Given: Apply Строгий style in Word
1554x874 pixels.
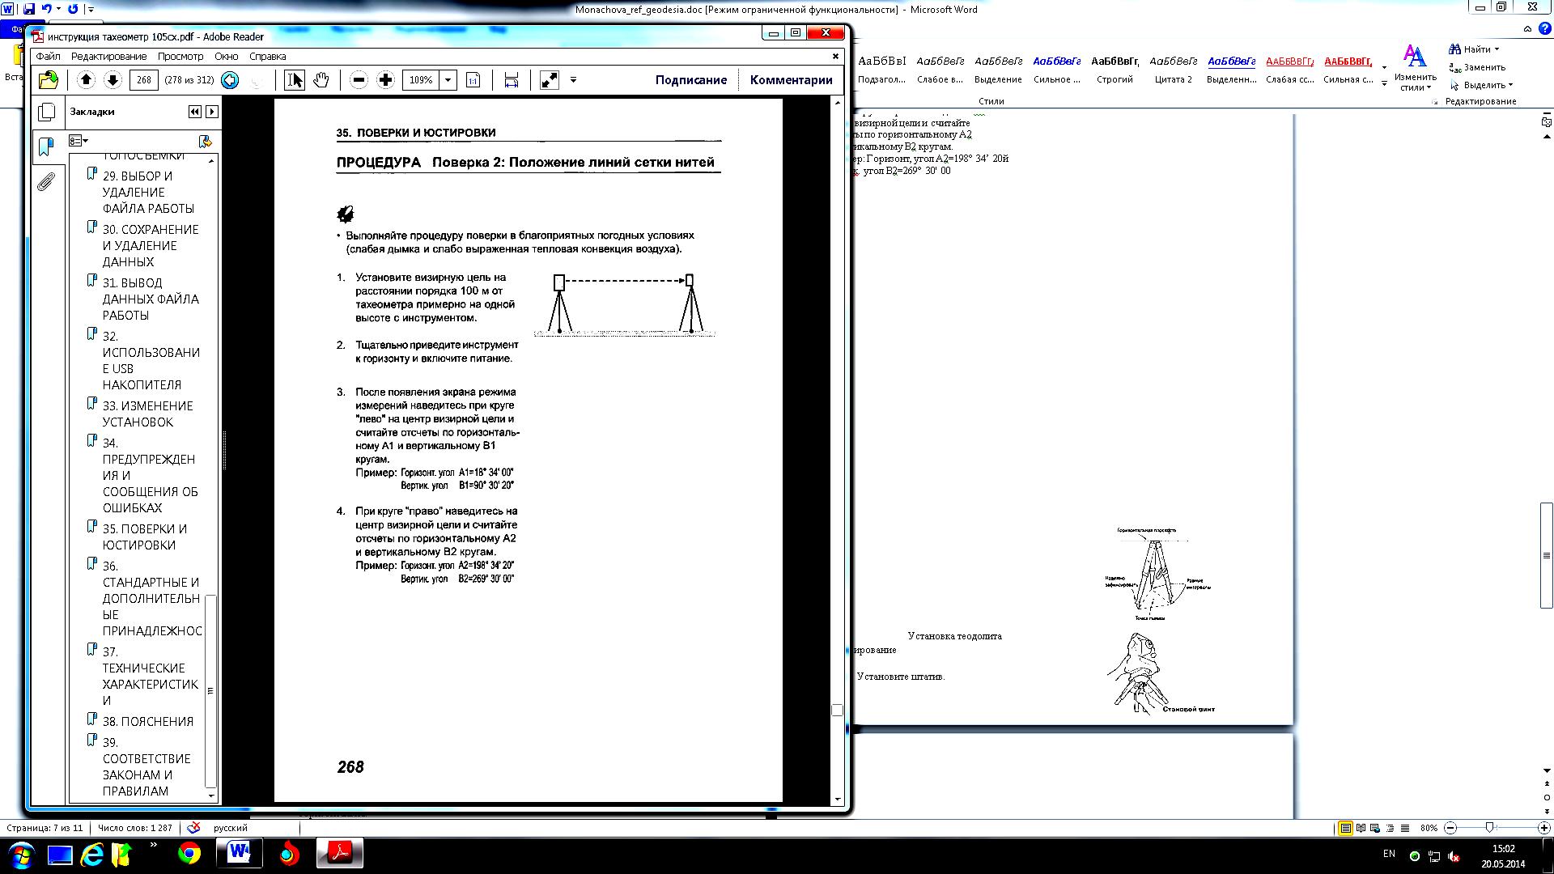Looking at the screenshot, I should point(1115,69).
